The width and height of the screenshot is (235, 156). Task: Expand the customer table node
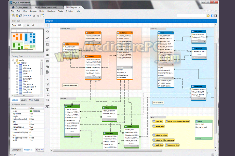[17, 79]
